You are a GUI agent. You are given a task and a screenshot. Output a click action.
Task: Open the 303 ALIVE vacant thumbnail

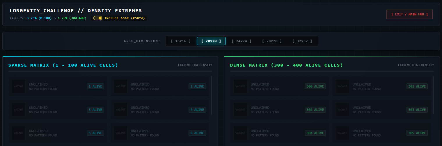click(342, 110)
